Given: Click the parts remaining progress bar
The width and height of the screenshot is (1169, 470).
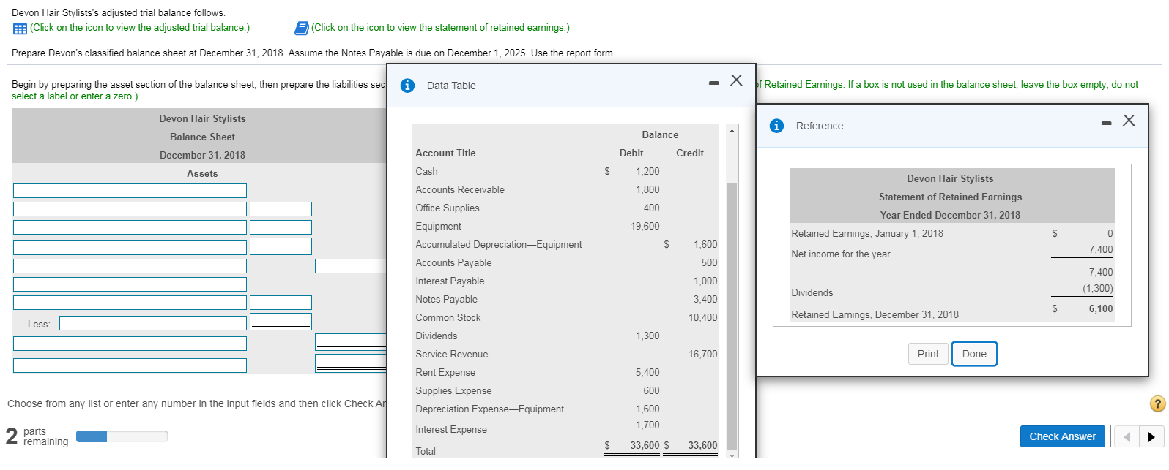Looking at the screenshot, I should 122,436.
